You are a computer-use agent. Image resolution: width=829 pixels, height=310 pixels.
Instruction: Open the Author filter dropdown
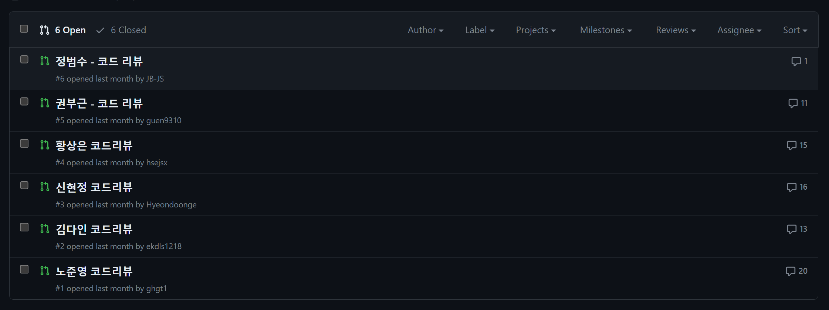[426, 30]
